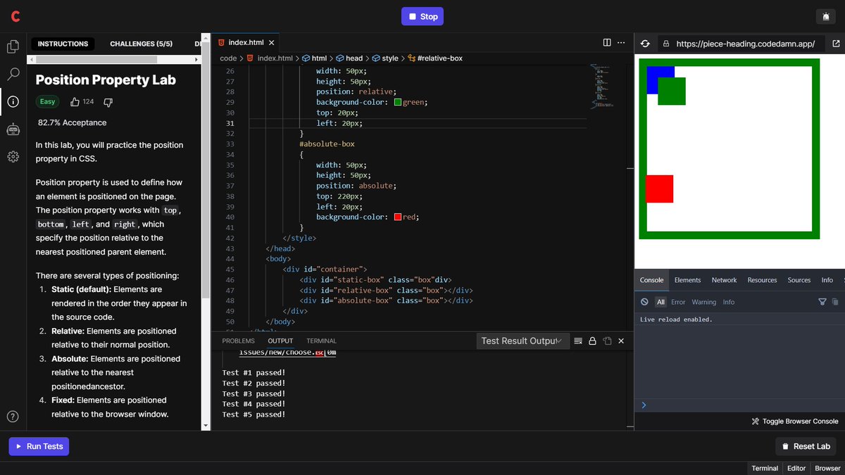Image resolution: width=845 pixels, height=475 pixels.
Task: Clear the browser console
Action: [x=644, y=302]
